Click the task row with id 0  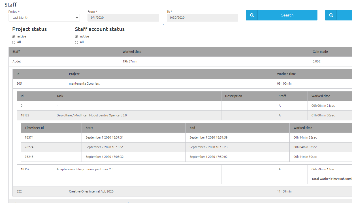click(184, 106)
